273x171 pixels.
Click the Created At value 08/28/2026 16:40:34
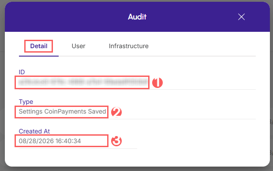tap(50, 141)
